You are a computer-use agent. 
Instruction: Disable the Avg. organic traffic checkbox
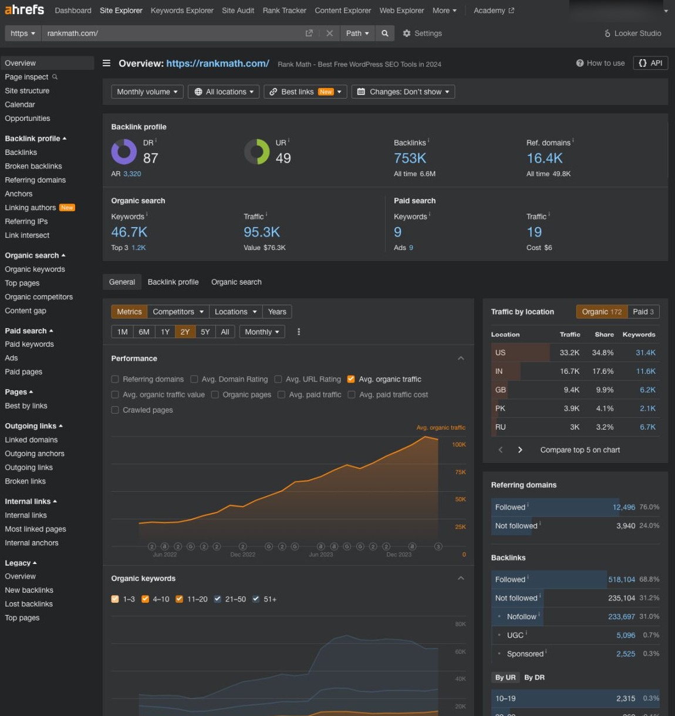[350, 379]
